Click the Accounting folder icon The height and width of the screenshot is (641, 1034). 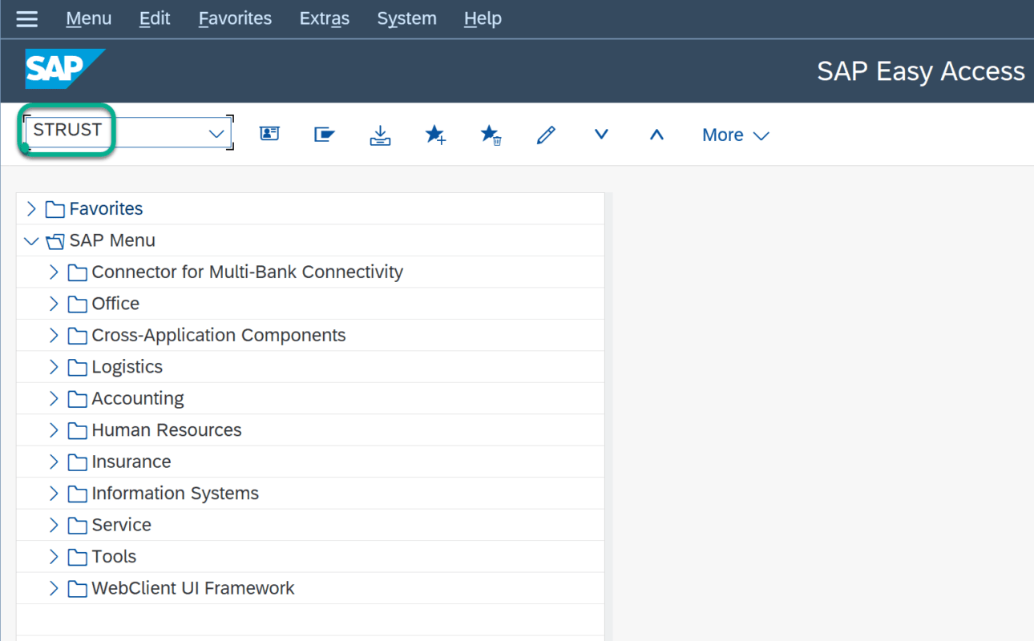coord(77,399)
